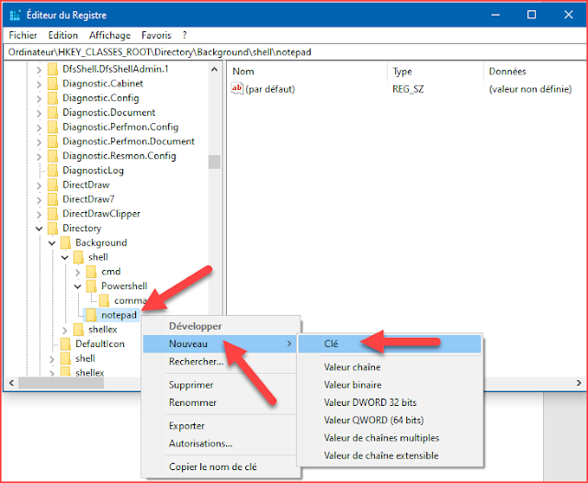Viewport: 588px width, 483px height.
Task: Choose Développer in the context menu
Action: [221, 326]
